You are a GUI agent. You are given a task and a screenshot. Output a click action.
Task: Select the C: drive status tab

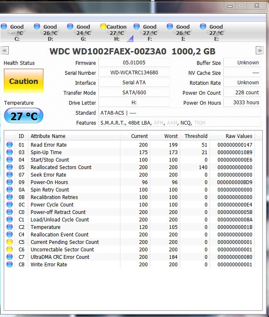click(x=12, y=32)
